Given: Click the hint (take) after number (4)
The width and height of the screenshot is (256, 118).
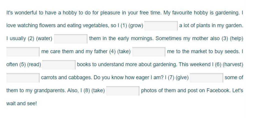Looking at the screenshot, I should [x=124, y=52].
